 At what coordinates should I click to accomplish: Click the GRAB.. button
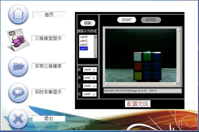click(151, 20)
